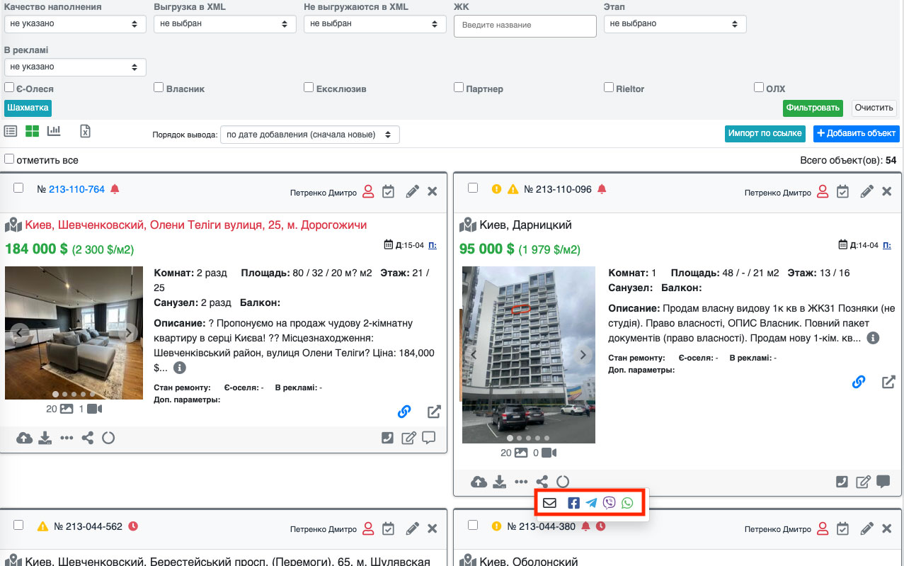The height and width of the screenshot is (566, 904).
Task: Open listing number 213-110-764 link
Action: tap(76, 189)
